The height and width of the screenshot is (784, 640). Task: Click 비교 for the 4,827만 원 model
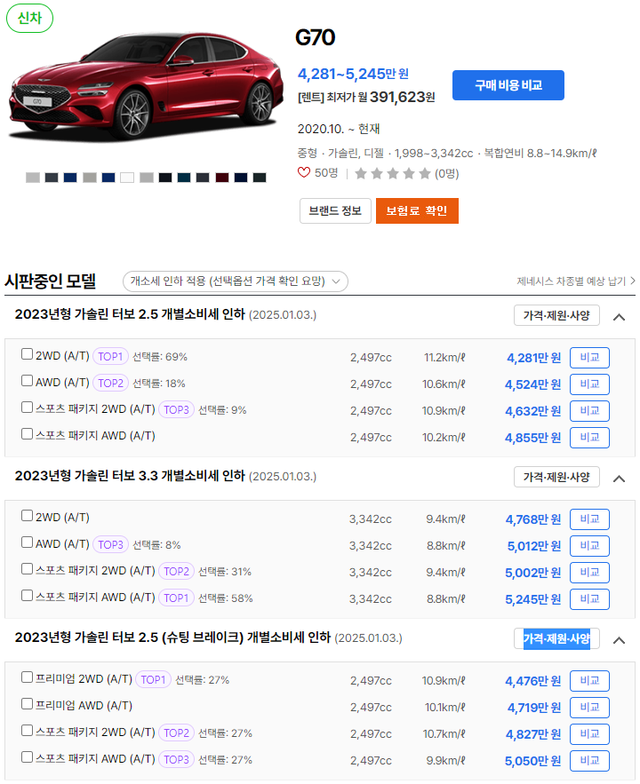click(x=589, y=734)
